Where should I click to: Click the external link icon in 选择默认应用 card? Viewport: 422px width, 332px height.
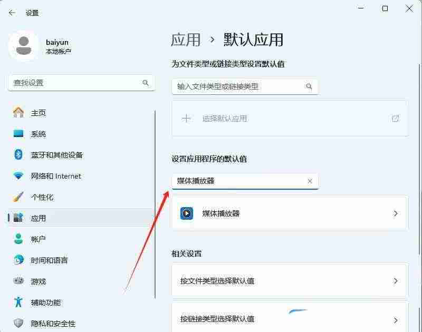tap(395, 118)
